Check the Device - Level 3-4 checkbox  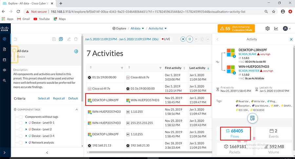pyautogui.click(x=21, y=136)
